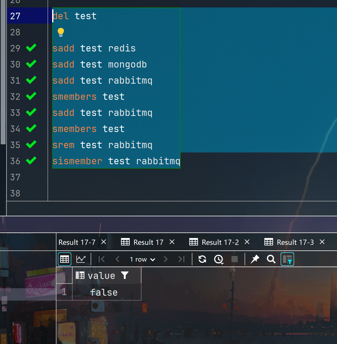Click green checkmark on line 34

(x=31, y=128)
